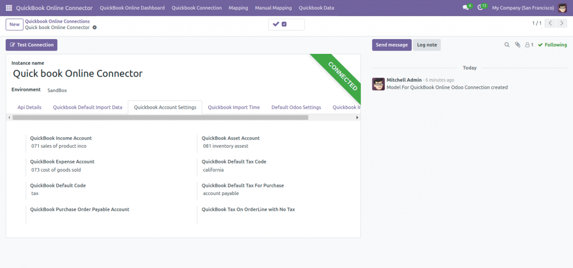Screen dimensions: 573x268
Task: Toggle the Following button
Action: coord(552,45)
